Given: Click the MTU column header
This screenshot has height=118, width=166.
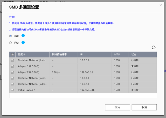Looking at the screenshot, I should [117, 54].
